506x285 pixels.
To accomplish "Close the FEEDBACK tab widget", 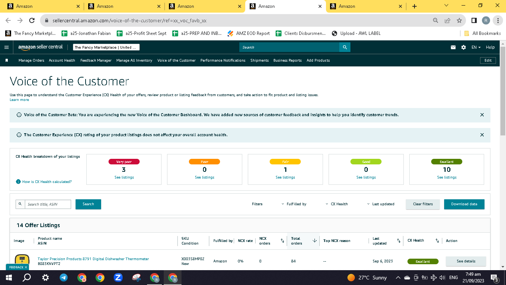I will pyautogui.click(x=26, y=267).
